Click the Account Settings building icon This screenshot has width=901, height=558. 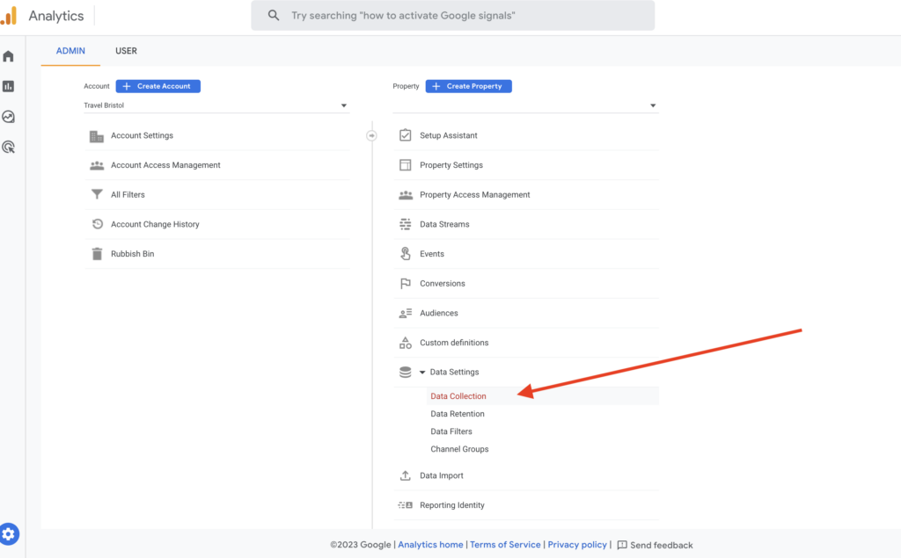click(x=97, y=136)
